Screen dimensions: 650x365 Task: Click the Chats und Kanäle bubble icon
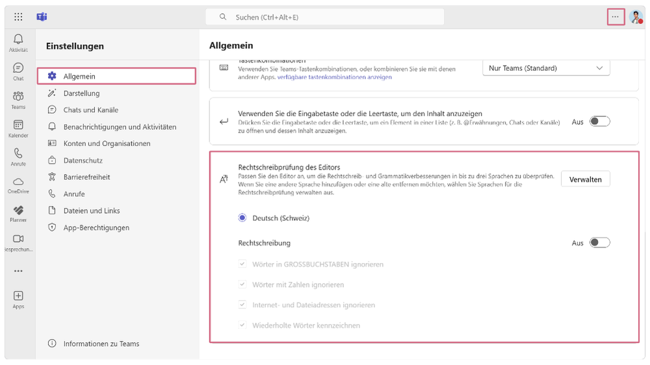[x=52, y=110]
